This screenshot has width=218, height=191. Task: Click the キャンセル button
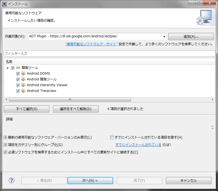[189, 181]
